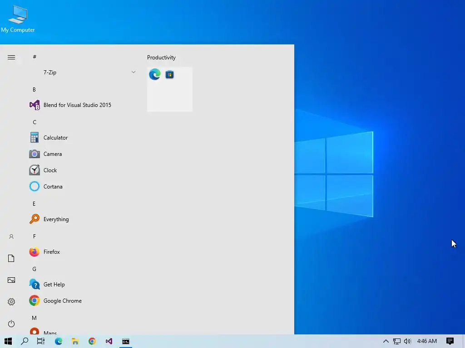Expand the 7-Zip folder chevron
Viewport: 465px width, 348px height.
pyautogui.click(x=134, y=72)
